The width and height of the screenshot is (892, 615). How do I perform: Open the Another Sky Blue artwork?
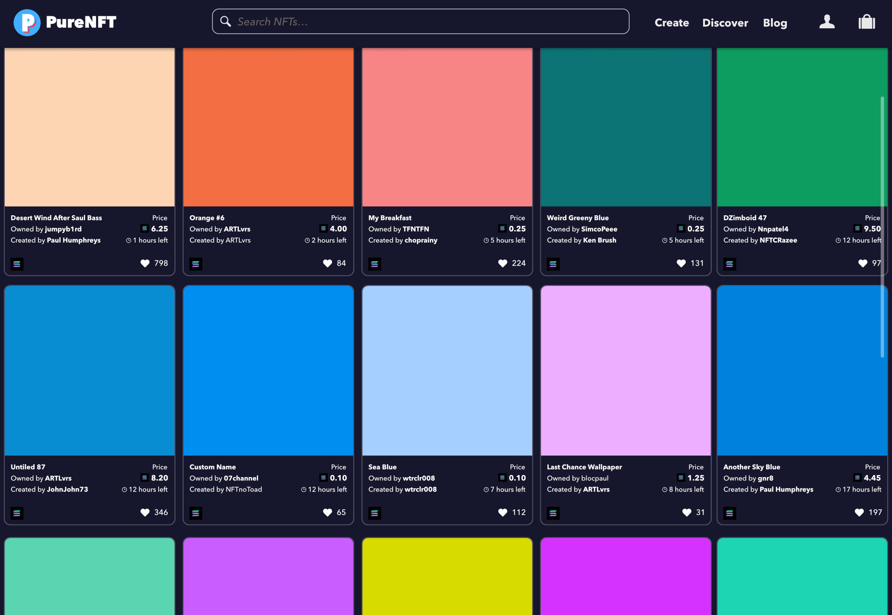(802, 370)
